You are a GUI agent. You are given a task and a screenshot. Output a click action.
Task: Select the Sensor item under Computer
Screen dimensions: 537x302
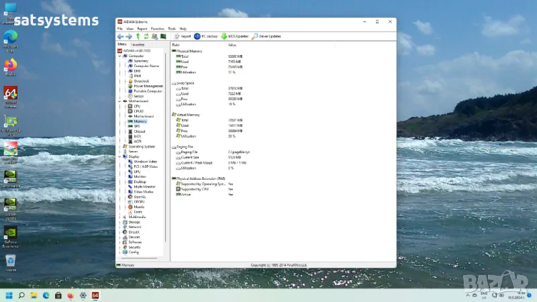(x=138, y=96)
